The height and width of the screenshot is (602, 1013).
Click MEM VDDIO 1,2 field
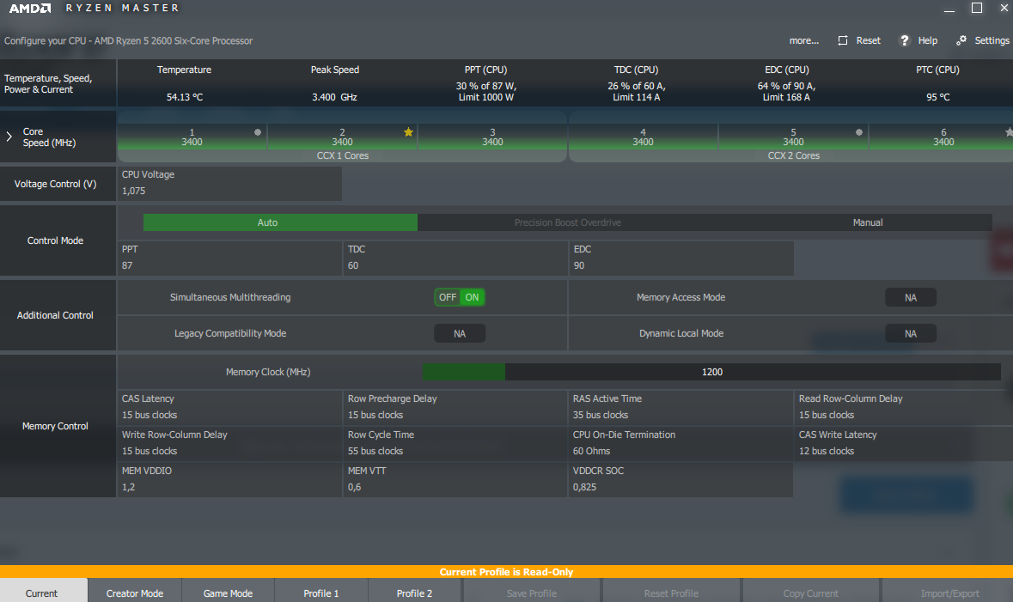[229, 479]
